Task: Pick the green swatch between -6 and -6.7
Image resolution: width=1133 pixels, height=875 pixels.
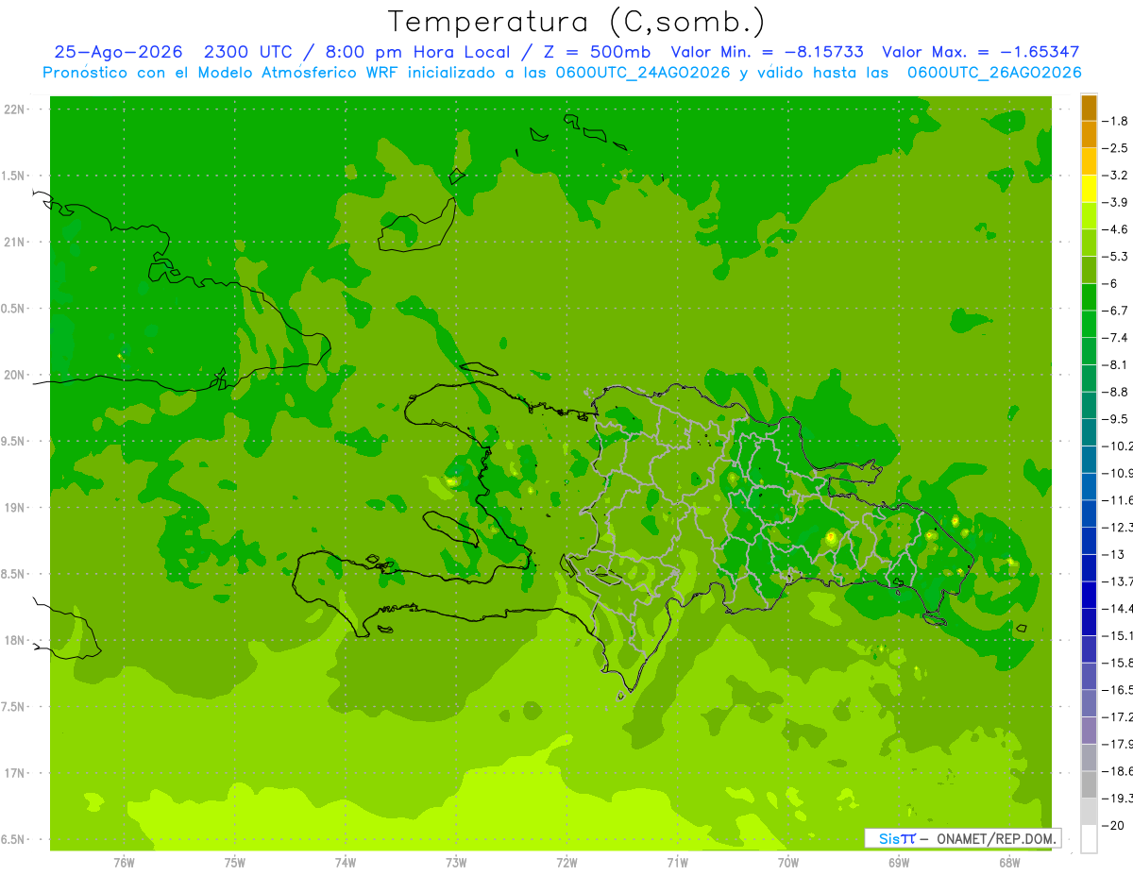Action: [x=1089, y=296]
